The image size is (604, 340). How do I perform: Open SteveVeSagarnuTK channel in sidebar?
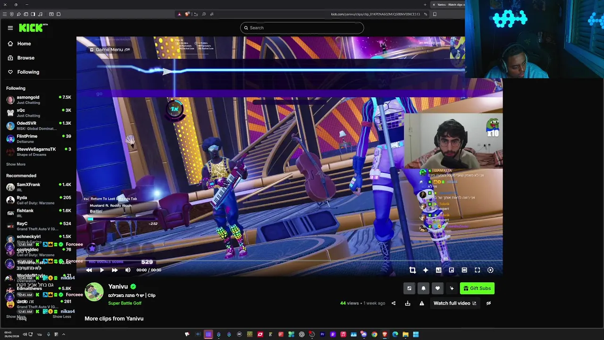pyautogui.click(x=38, y=152)
